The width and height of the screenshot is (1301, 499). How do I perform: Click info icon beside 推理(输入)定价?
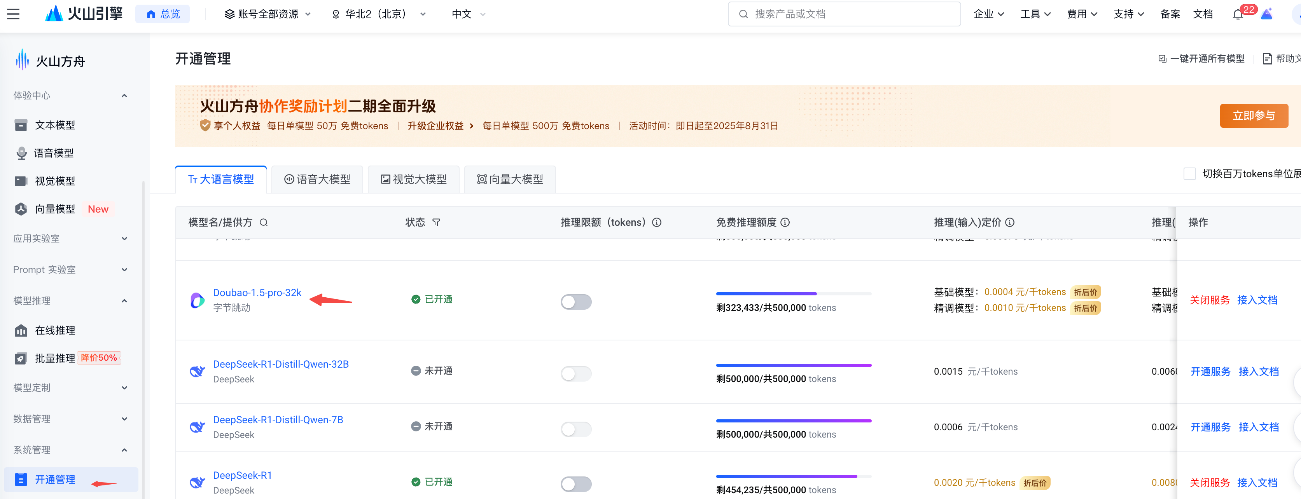pos(1010,223)
